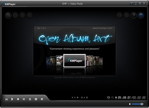Image resolution: width=149 pixels, height=108 pixels.
Task: Open the playlist editor icon
Action: coord(36,99)
